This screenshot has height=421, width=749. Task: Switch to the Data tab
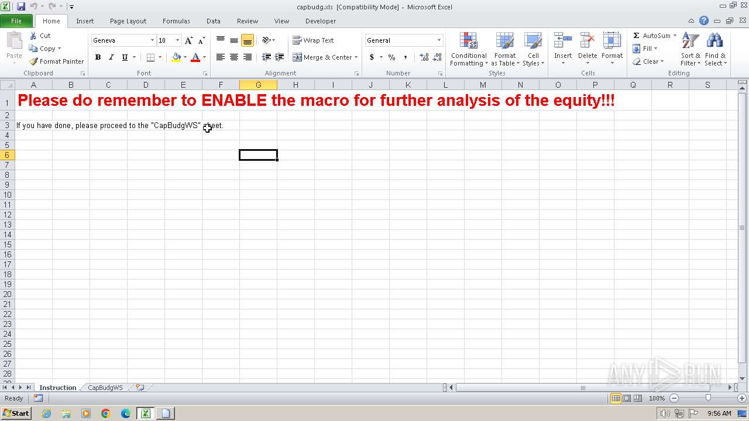pos(214,21)
